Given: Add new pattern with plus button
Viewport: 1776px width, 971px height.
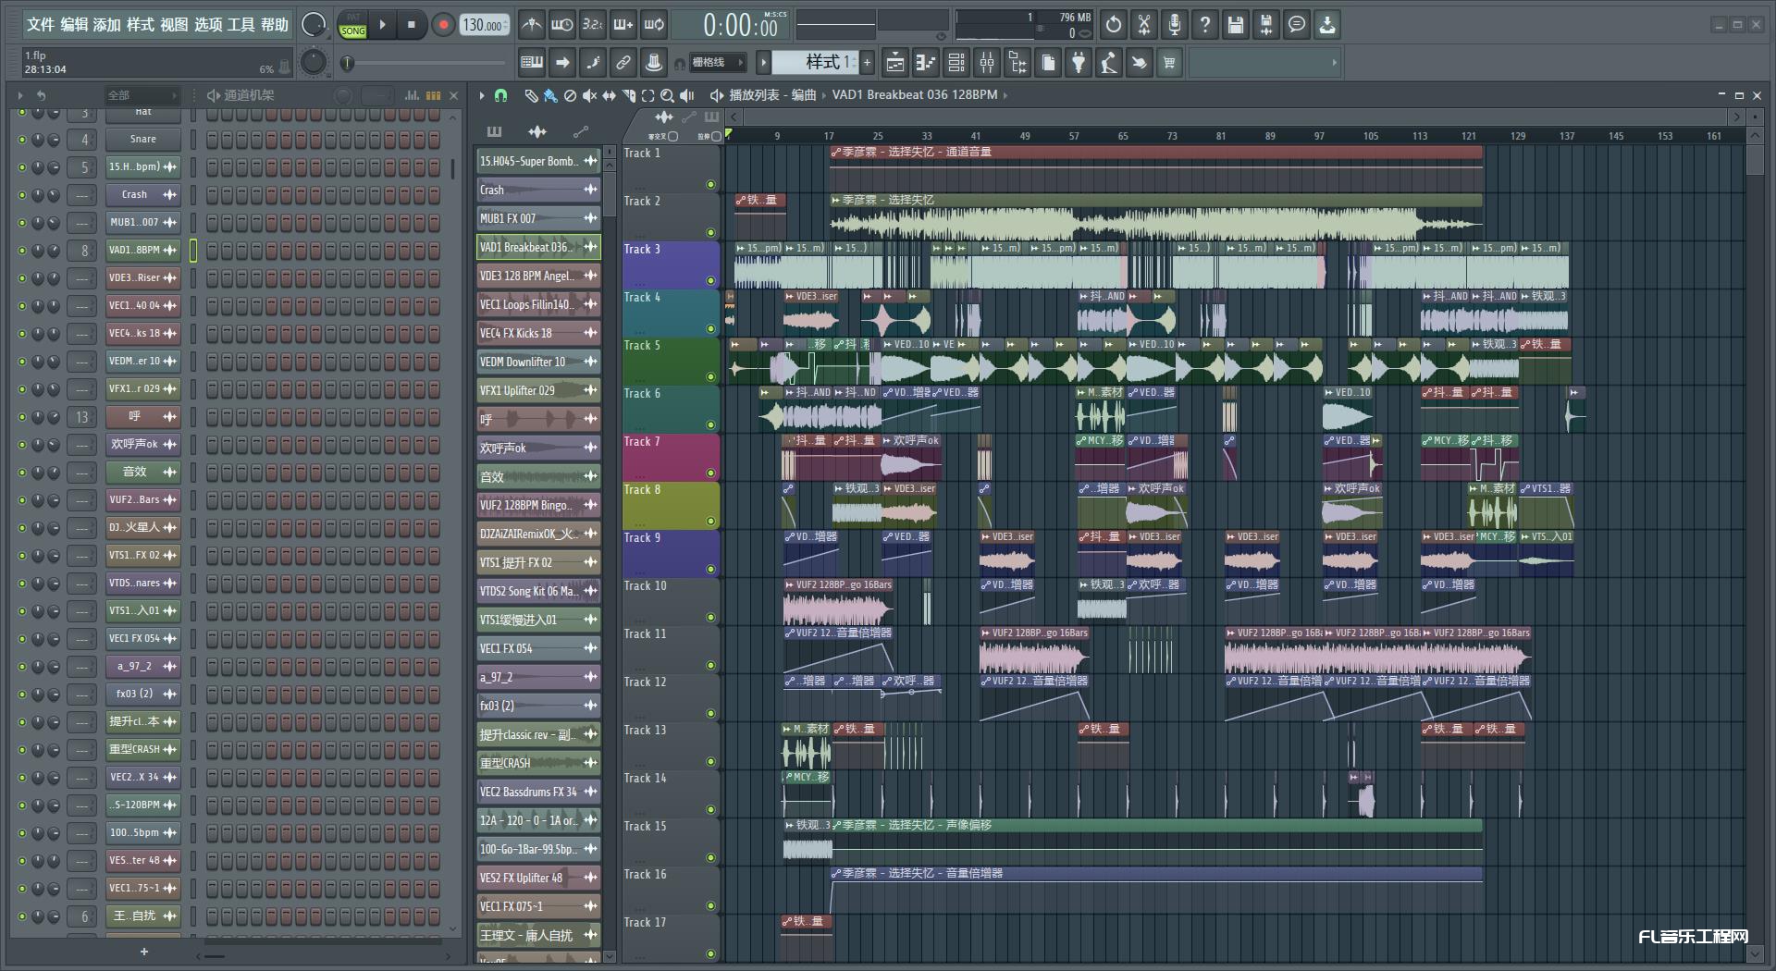Looking at the screenshot, I should [x=867, y=63].
